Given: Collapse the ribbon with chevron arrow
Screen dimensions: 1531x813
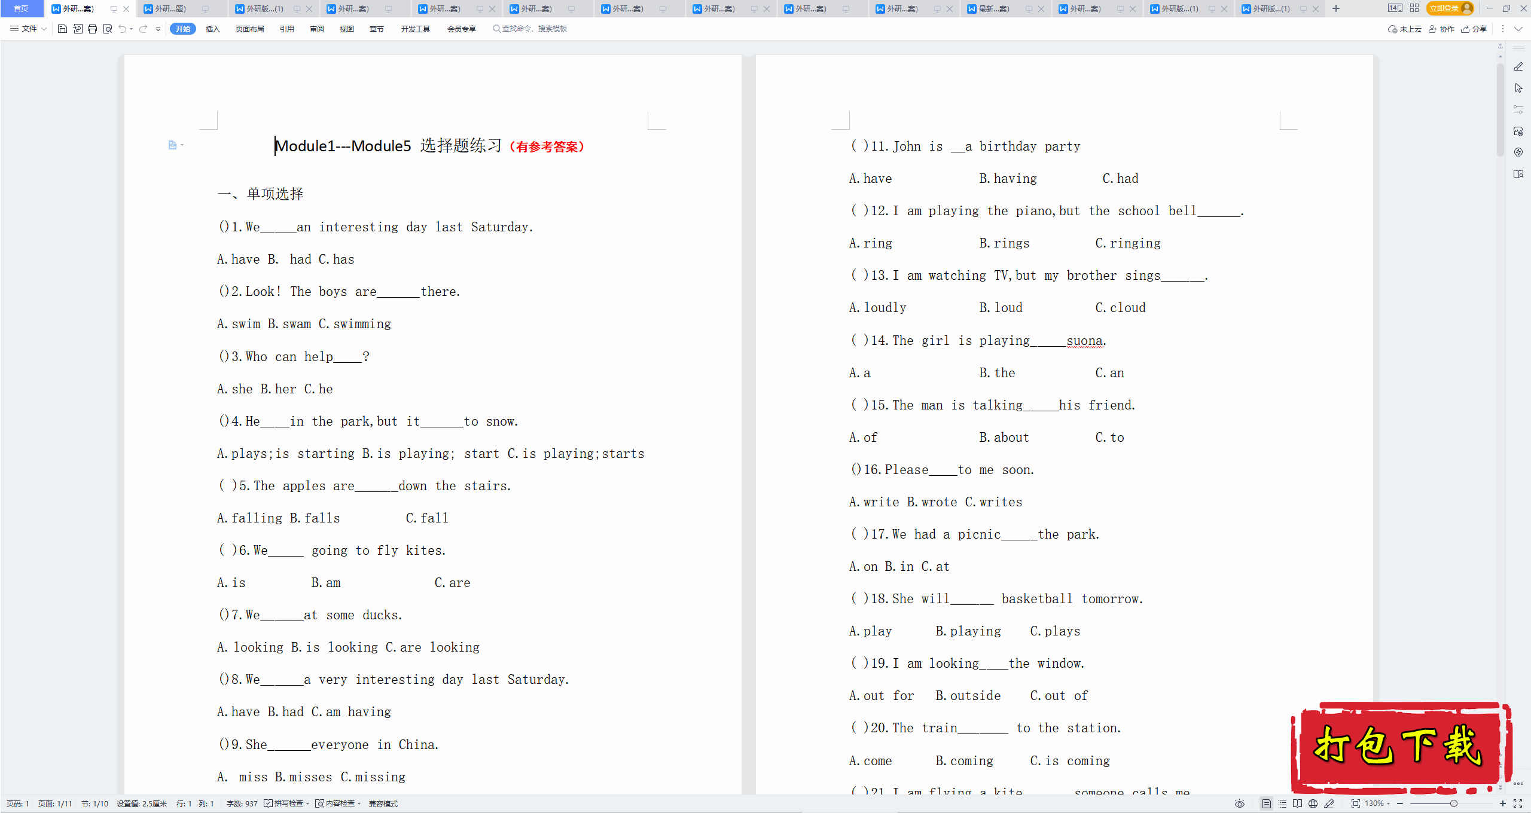Looking at the screenshot, I should [x=1518, y=29].
